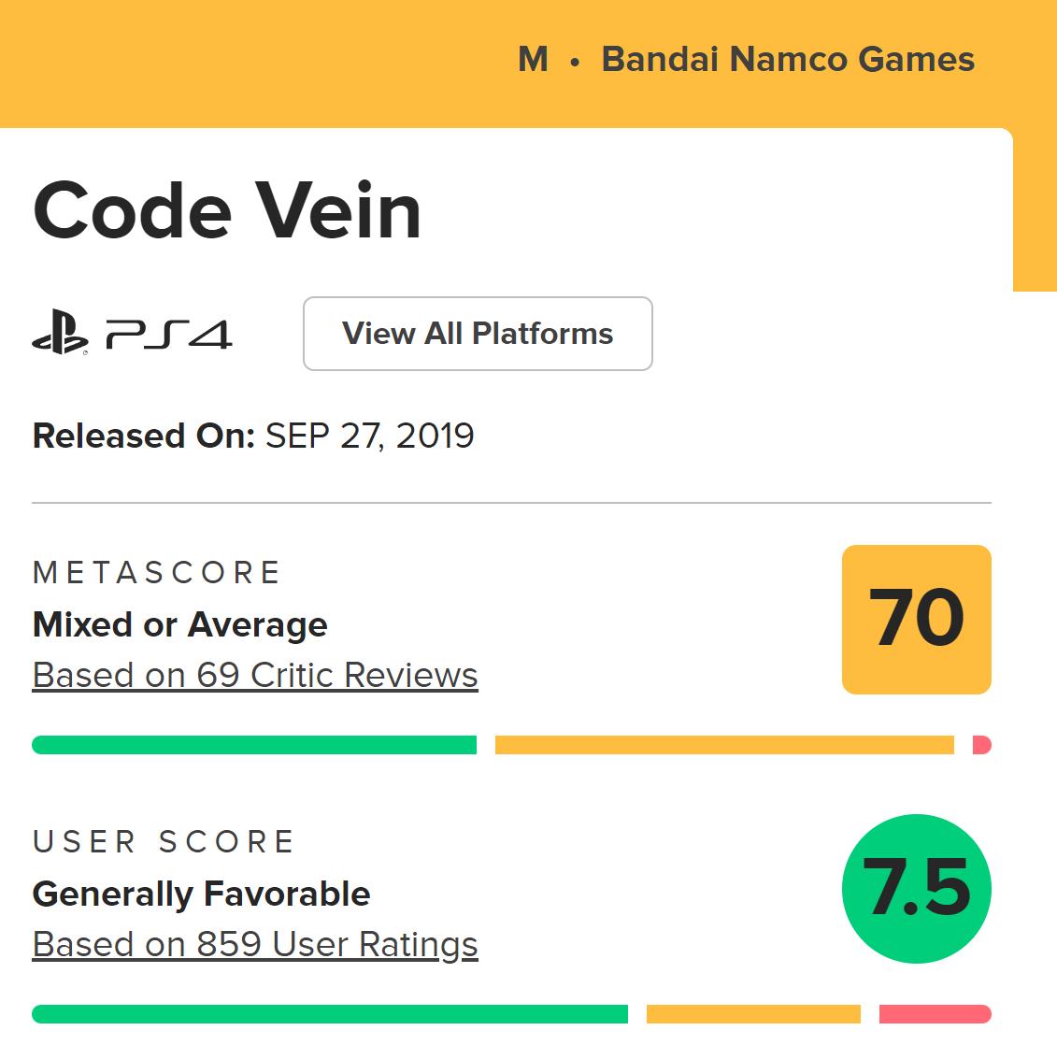Click red negative segment of user bar
This screenshot has width=1057, height=1059.
[935, 1014]
